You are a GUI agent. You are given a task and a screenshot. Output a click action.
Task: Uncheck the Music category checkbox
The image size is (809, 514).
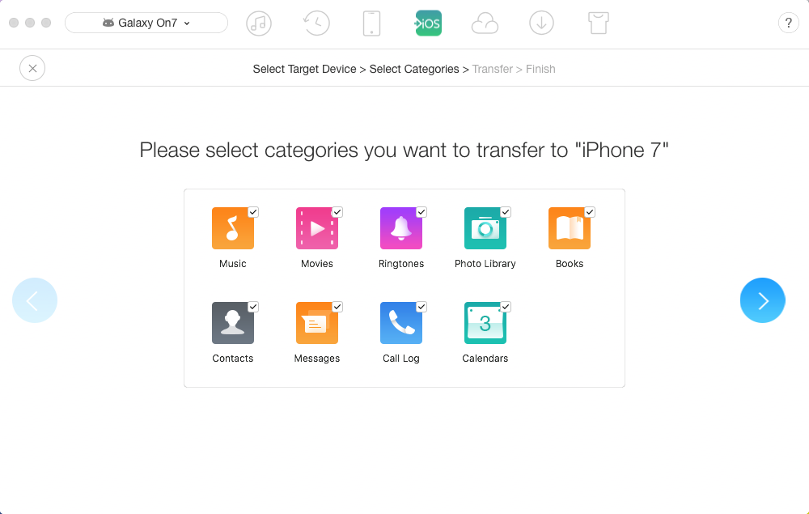click(x=252, y=212)
